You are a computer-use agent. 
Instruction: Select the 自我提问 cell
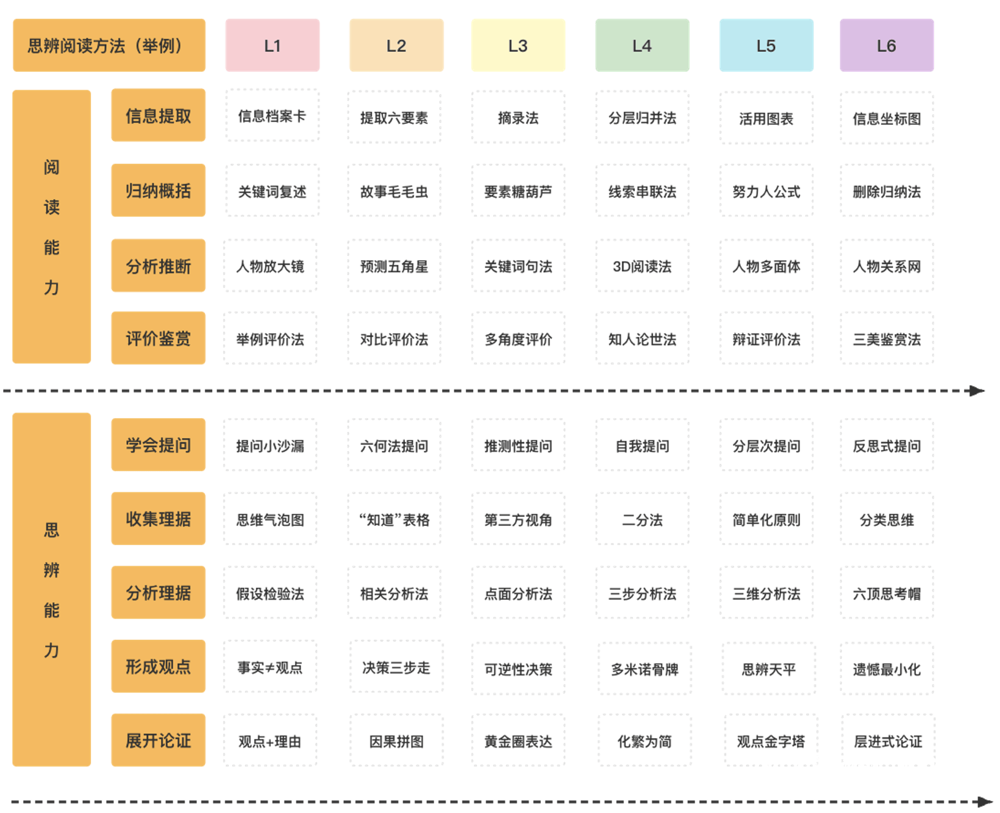point(643,446)
